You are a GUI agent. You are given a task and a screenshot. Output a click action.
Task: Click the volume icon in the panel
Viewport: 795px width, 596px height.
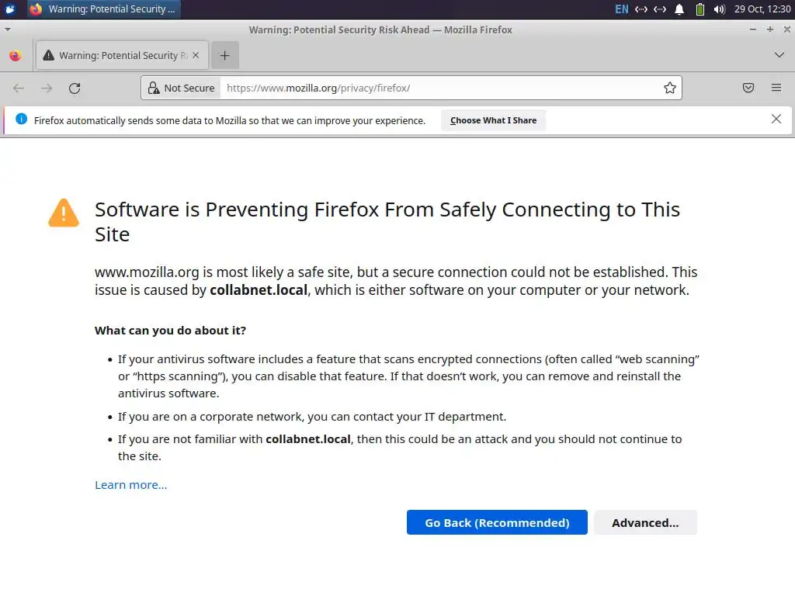click(720, 9)
